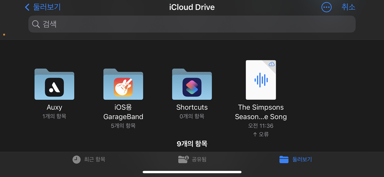The image size is (384, 177).
Task: Switch to the 최근 항목 tab
Action: [89, 159]
